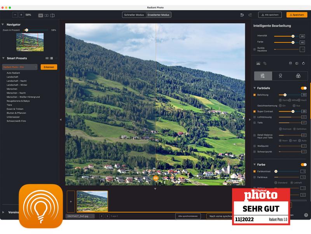Click the undo arrow icon
Image resolution: width=311 pixels, height=234 pixels.
tap(242, 15)
